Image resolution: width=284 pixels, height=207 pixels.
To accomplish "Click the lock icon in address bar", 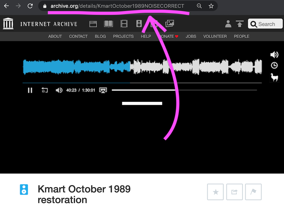I will 45,6.
